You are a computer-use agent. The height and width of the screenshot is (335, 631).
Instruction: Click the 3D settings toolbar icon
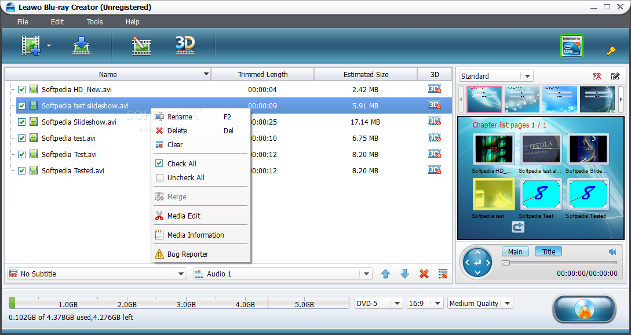click(x=185, y=45)
